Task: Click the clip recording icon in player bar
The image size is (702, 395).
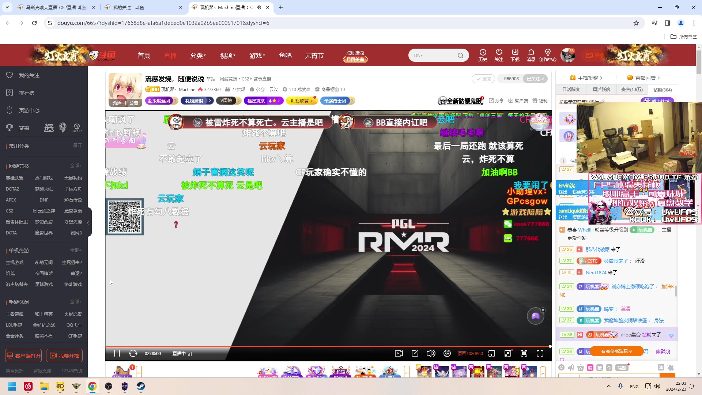Action: [399, 353]
